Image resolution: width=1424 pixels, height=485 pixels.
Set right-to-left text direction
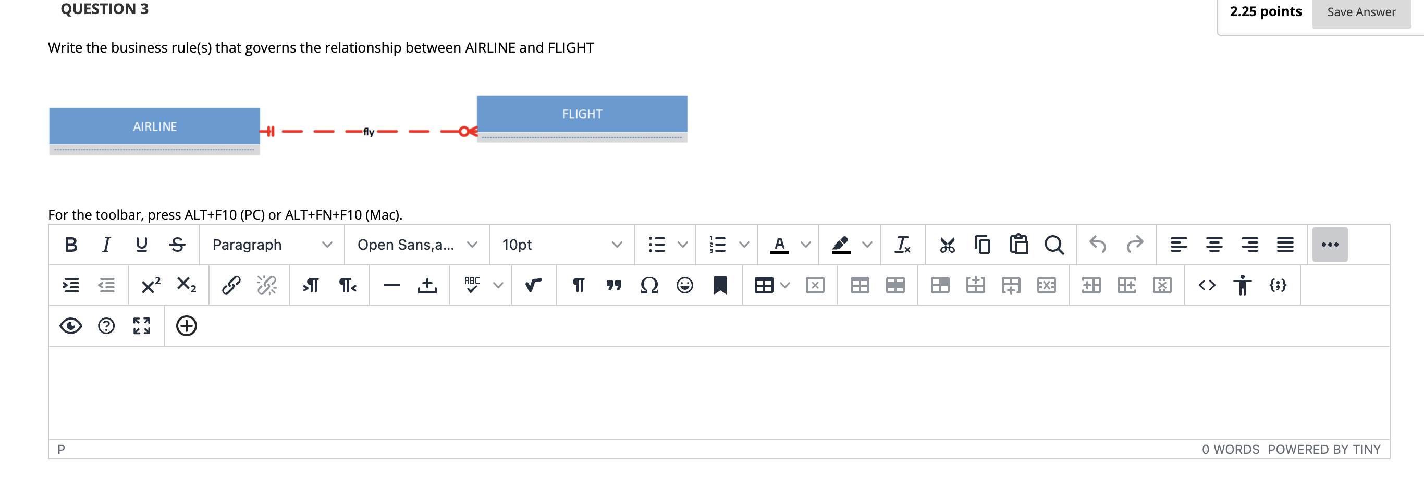click(x=347, y=285)
